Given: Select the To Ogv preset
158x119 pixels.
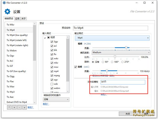Looking at the screenshot, I should 19,56.
